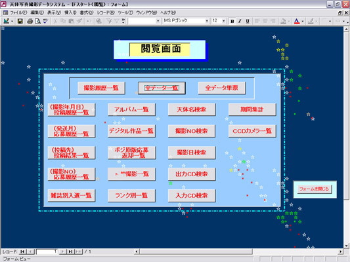
Task: Toggle Bold formatting
Action: [x=232, y=21]
